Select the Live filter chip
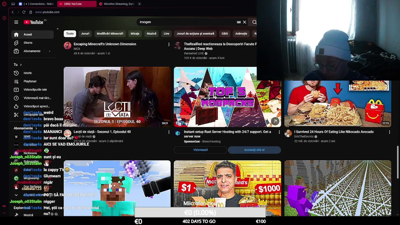 pyautogui.click(x=167, y=33)
